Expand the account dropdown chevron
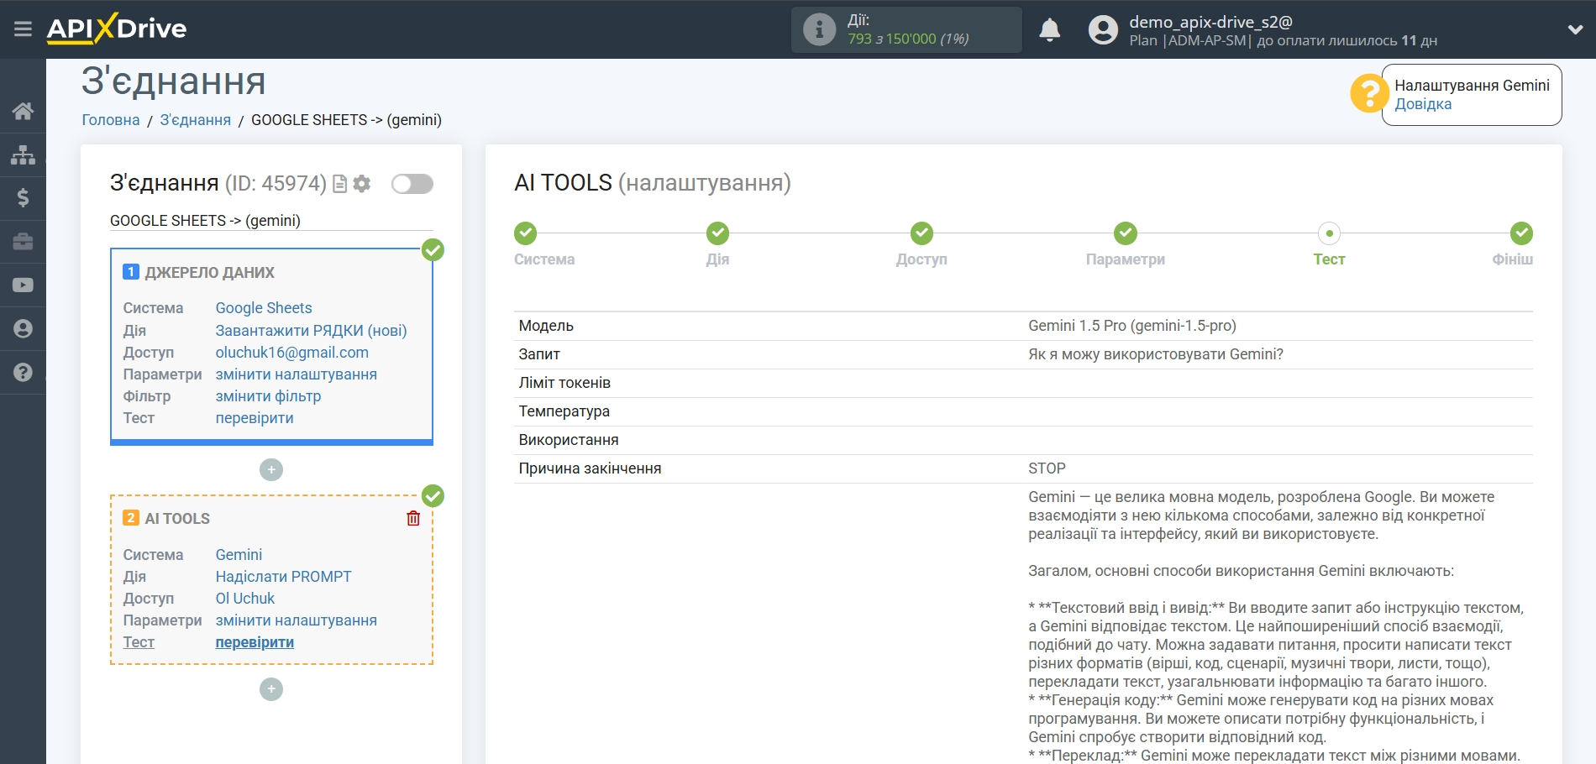The image size is (1596, 764). (1575, 29)
